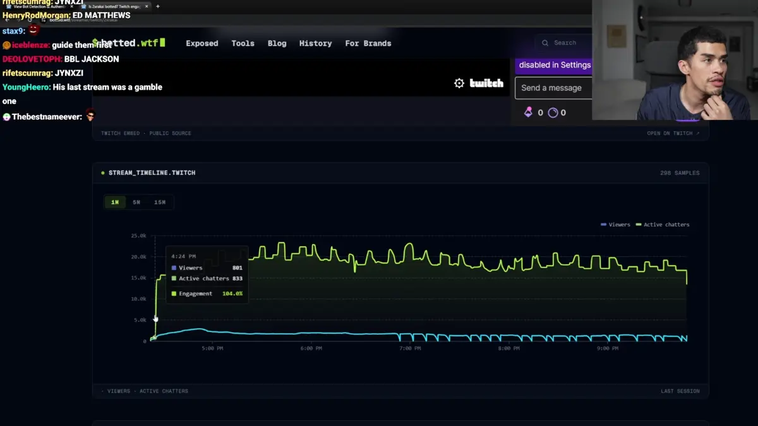Click the 5:00 PM axis label

(212, 348)
